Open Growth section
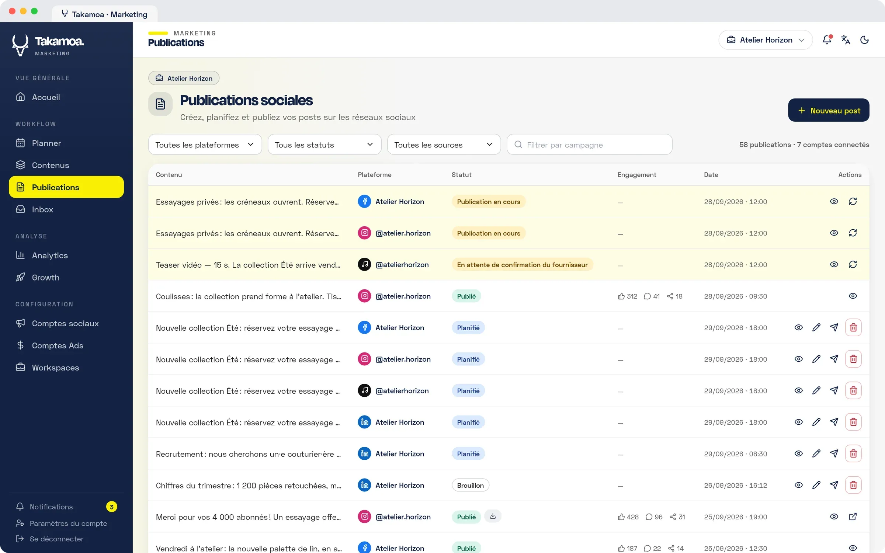Screen dimensions: 885x553 pyautogui.click(x=66, y=278)
